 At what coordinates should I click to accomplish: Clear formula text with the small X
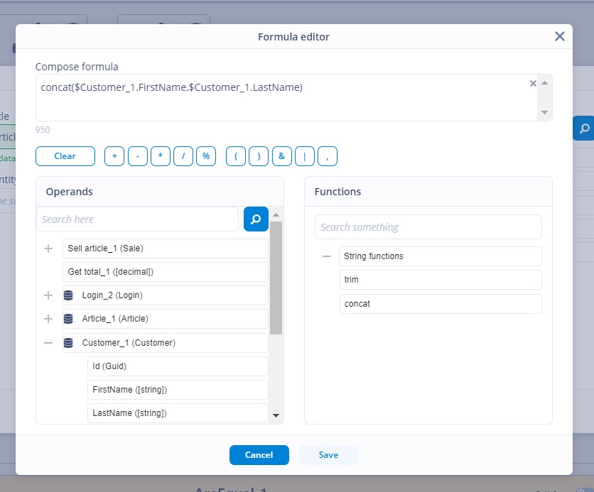pos(533,83)
